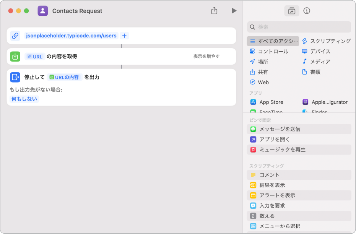Open the 共有 category
Image resolution: width=356 pixels, height=234 pixels.
259,72
